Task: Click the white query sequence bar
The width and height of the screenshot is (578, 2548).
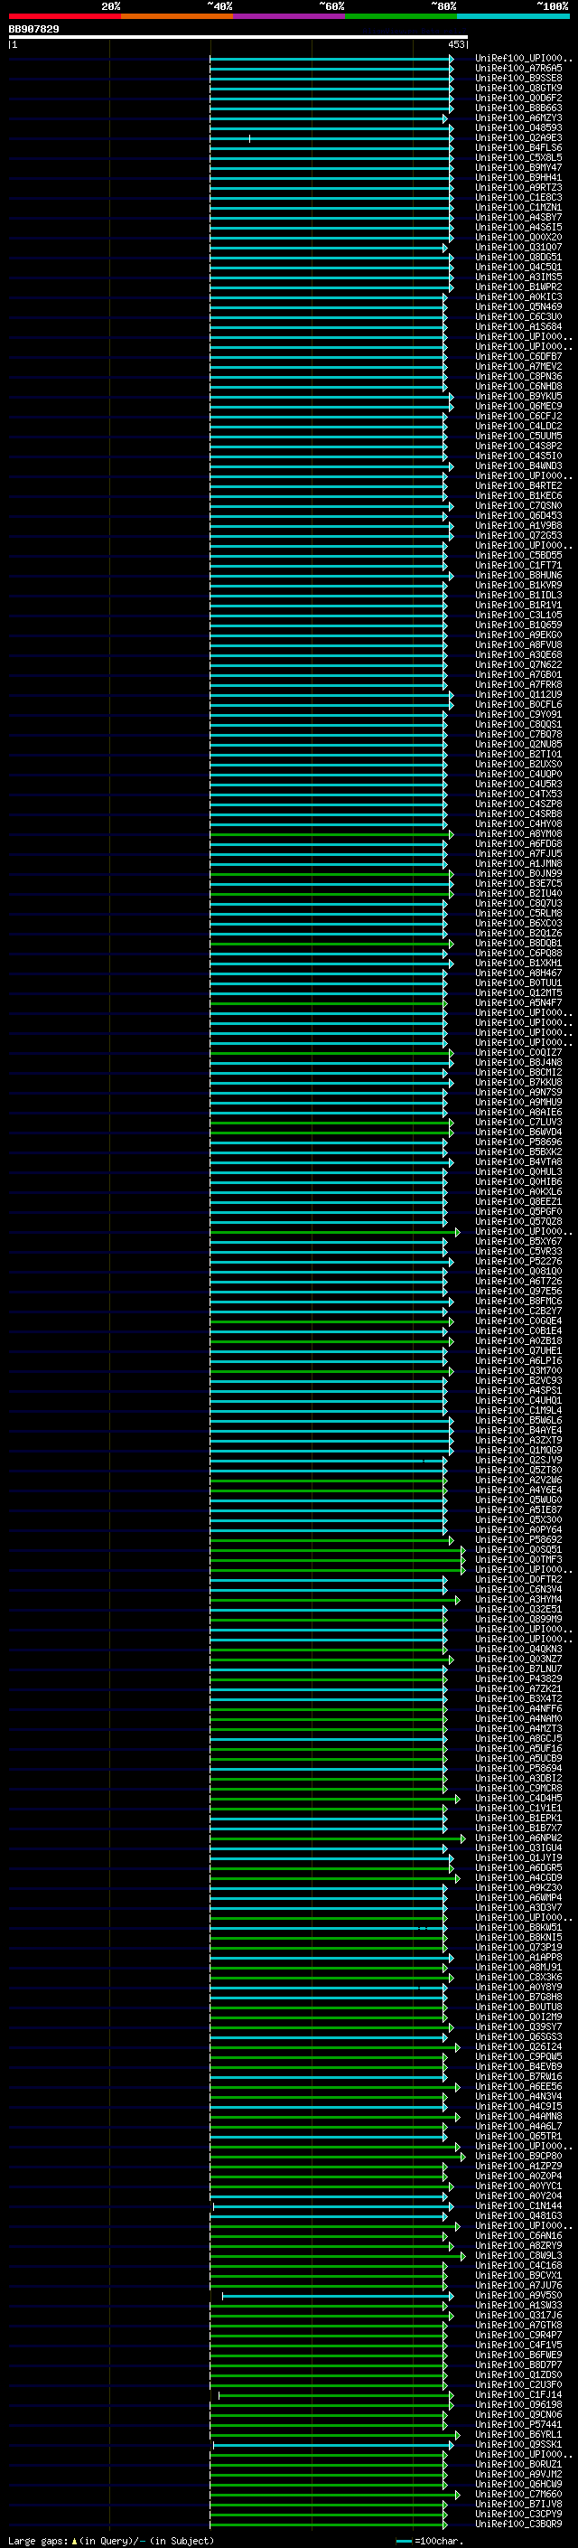Action: [x=238, y=38]
